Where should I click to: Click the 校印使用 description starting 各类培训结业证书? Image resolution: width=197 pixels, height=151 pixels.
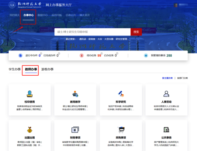pyautogui.click(x=30, y=108)
